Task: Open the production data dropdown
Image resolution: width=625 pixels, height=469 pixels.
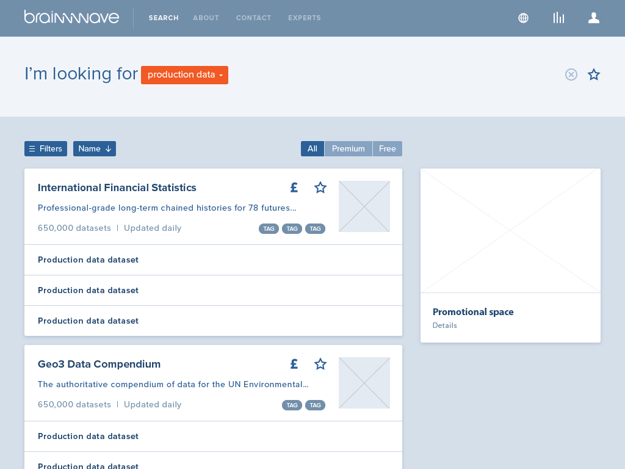Action: [184, 75]
